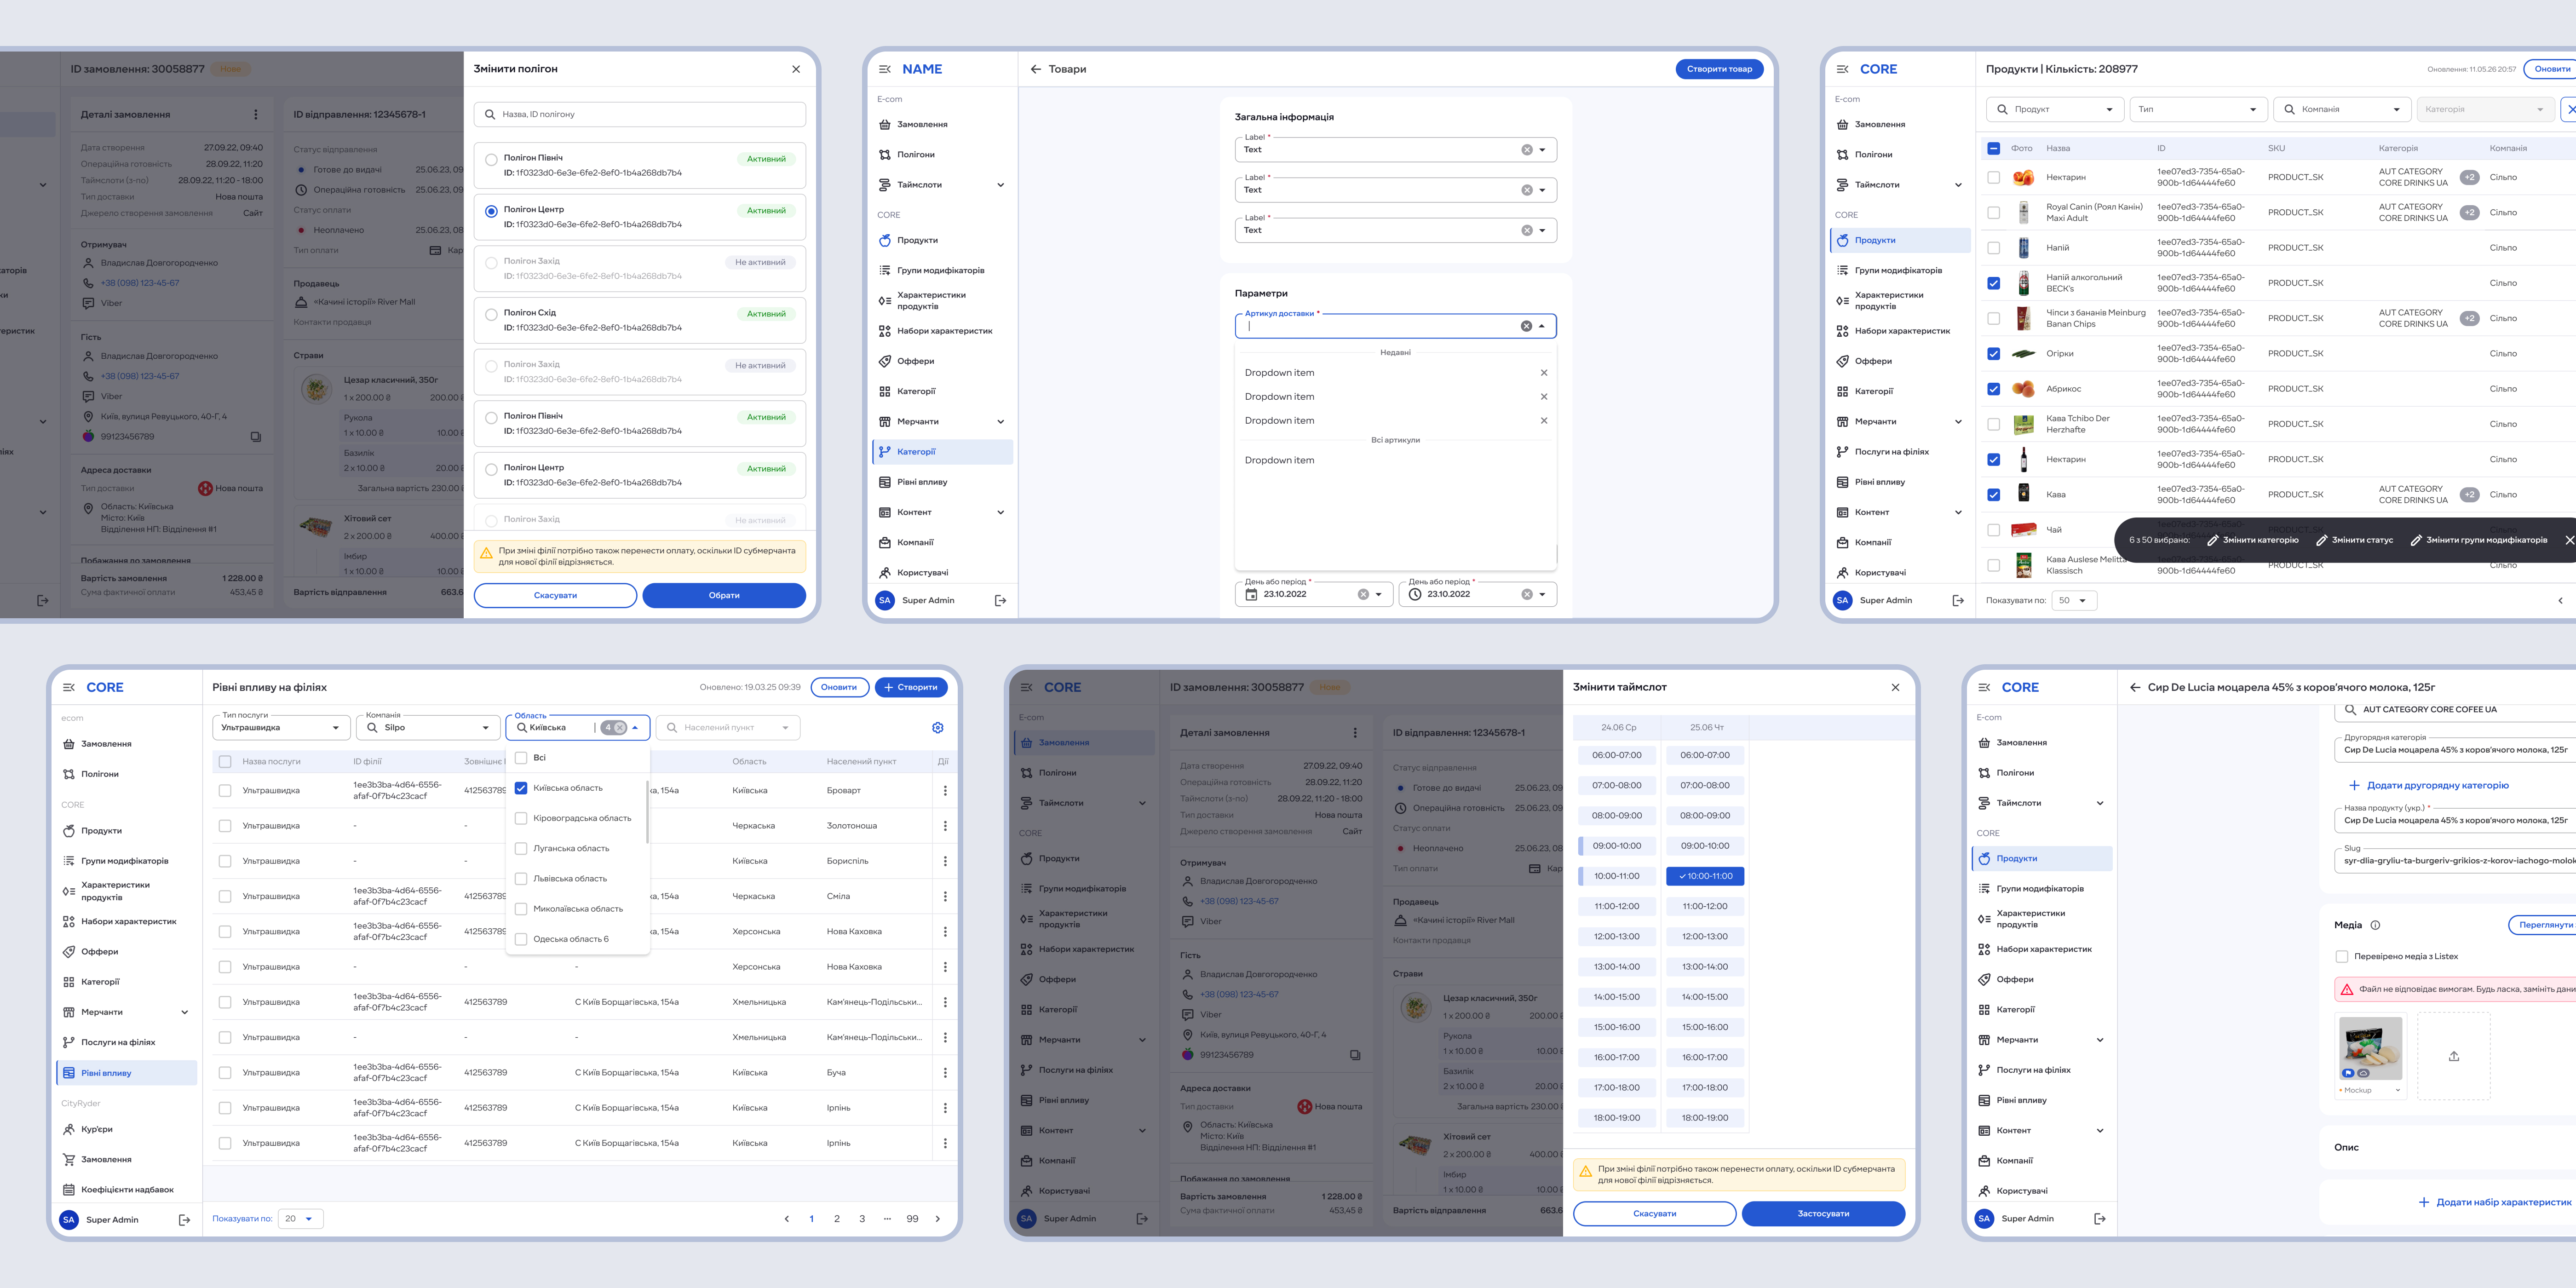The image size is (2576, 1288).
Task: Click Обрати button in polygon panel
Action: pyautogui.click(x=724, y=595)
